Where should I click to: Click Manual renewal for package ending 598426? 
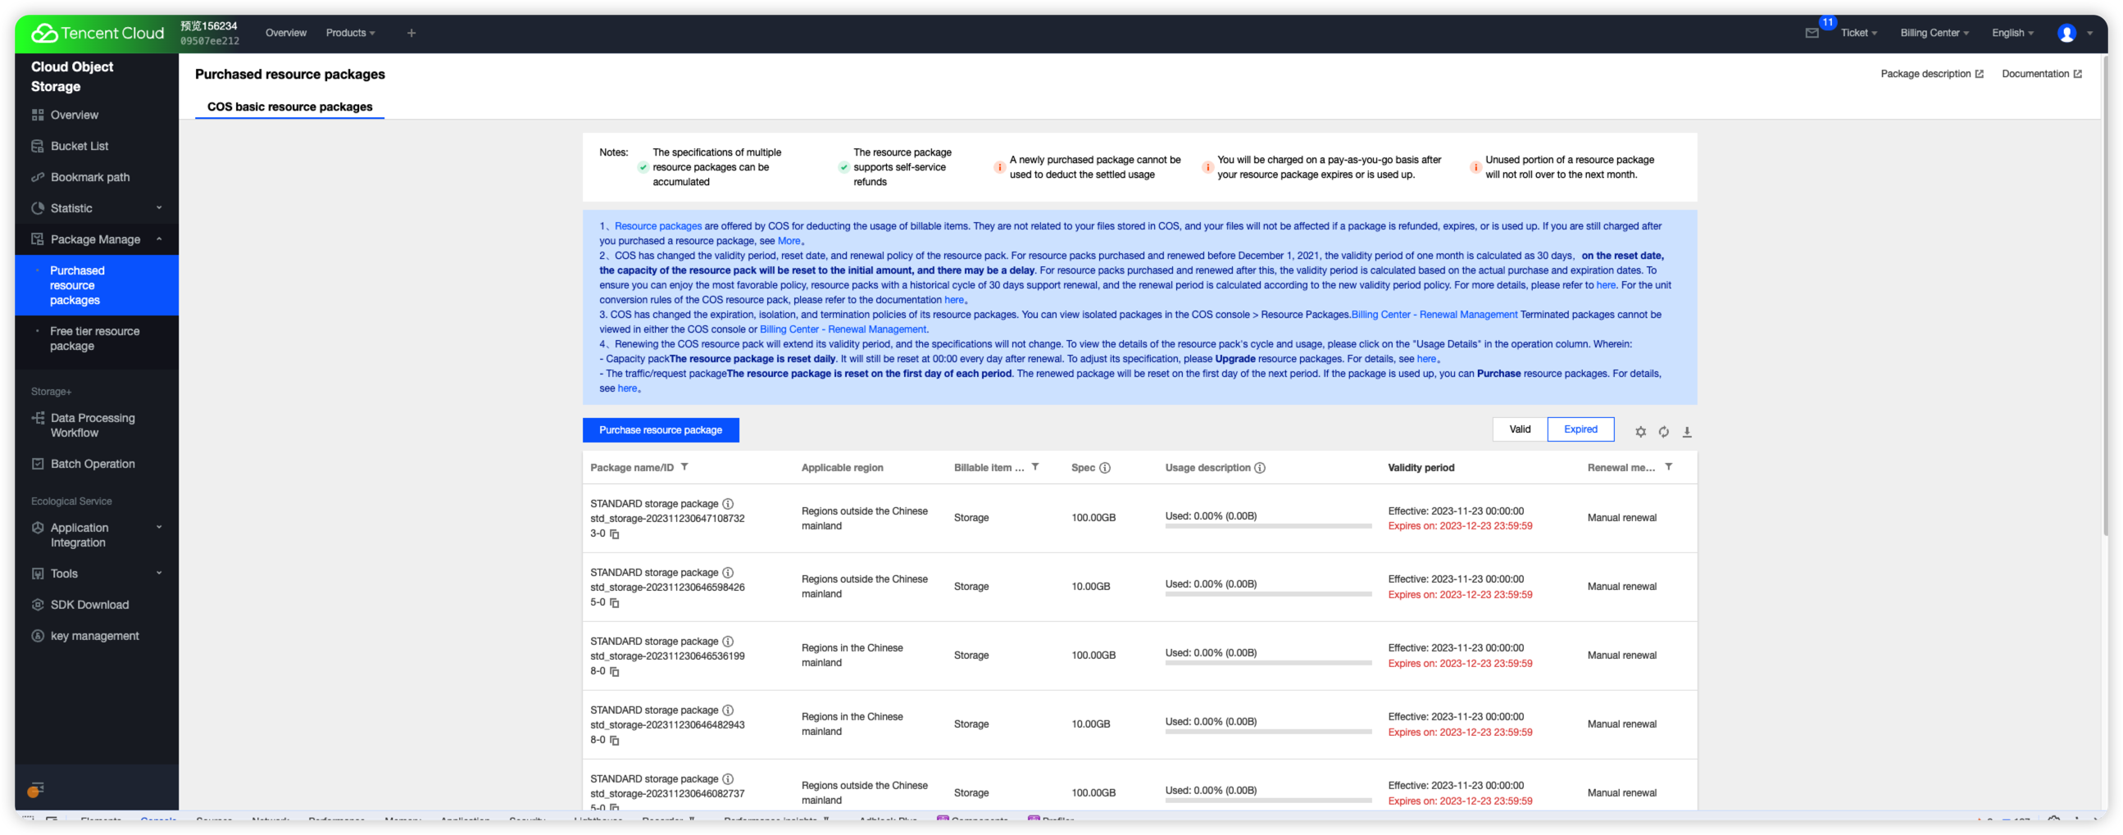[1621, 587]
